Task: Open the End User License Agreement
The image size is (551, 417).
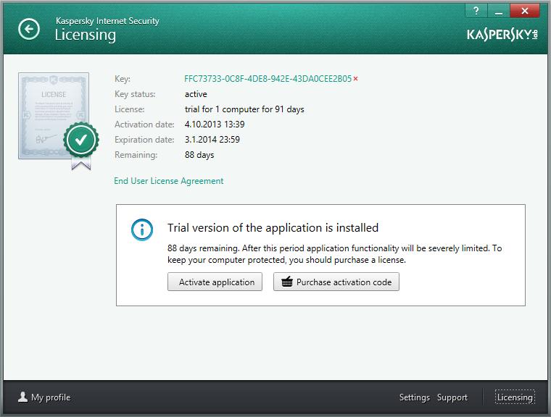Action: point(169,181)
